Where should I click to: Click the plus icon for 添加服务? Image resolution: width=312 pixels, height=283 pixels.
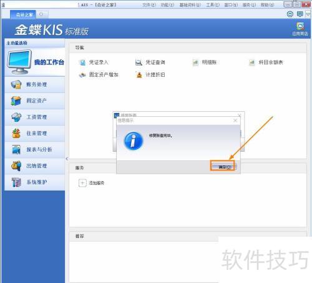82,183
